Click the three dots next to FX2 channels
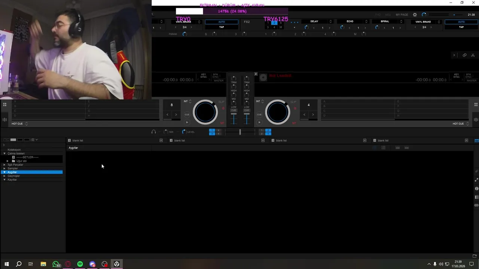This screenshot has height=269, width=479. click(x=295, y=22)
